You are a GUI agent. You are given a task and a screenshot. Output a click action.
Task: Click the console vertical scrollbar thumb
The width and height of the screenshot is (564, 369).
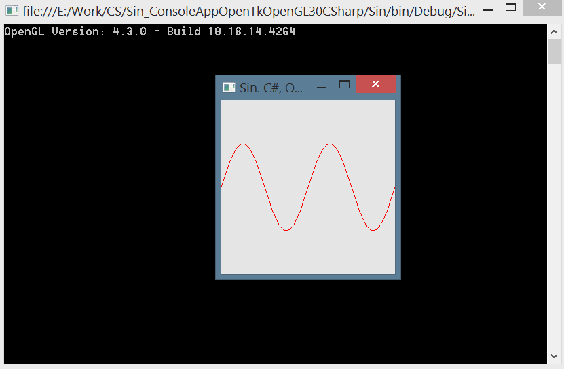pos(554,52)
